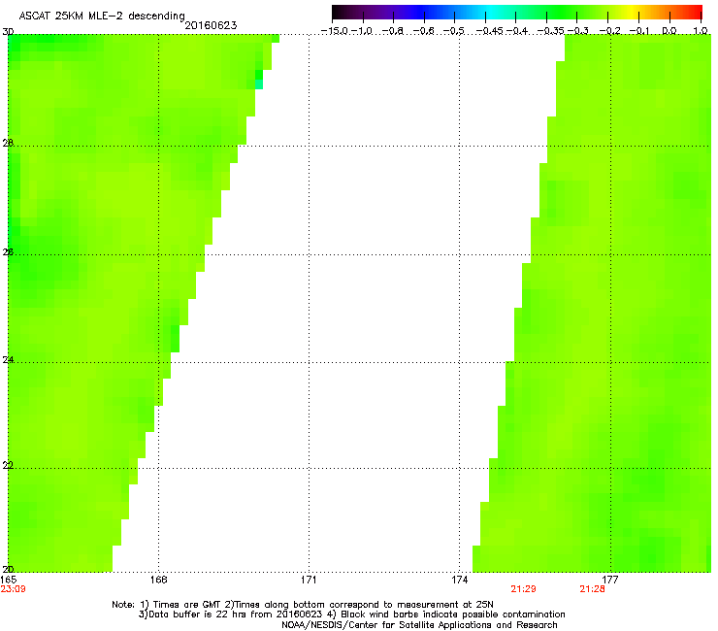Click the NOAA/NESDIS credit line
718x631 pixels.
pyautogui.click(x=419, y=625)
